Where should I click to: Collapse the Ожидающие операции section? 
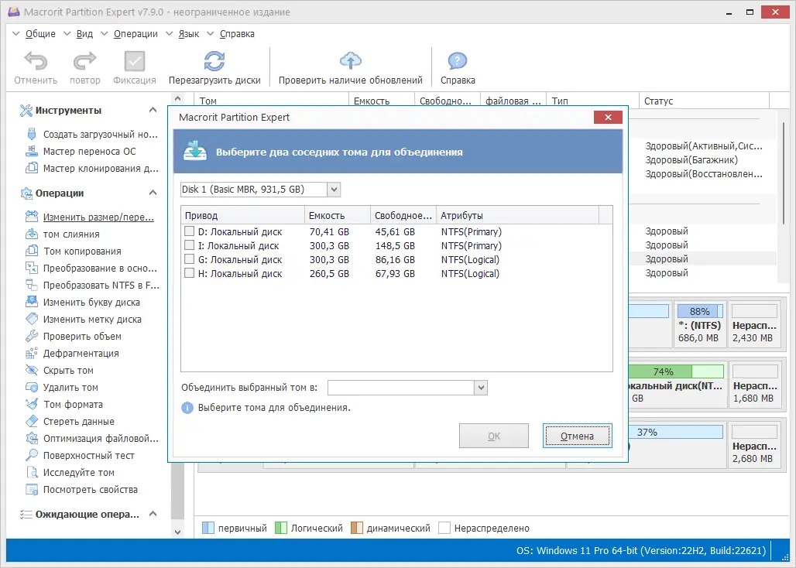(153, 514)
